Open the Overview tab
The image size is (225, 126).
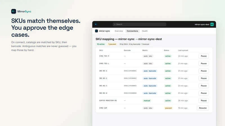tap(119, 31)
